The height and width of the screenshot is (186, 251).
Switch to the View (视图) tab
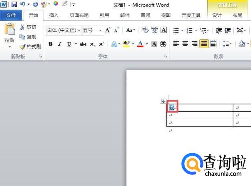click(x=166, y=15)
